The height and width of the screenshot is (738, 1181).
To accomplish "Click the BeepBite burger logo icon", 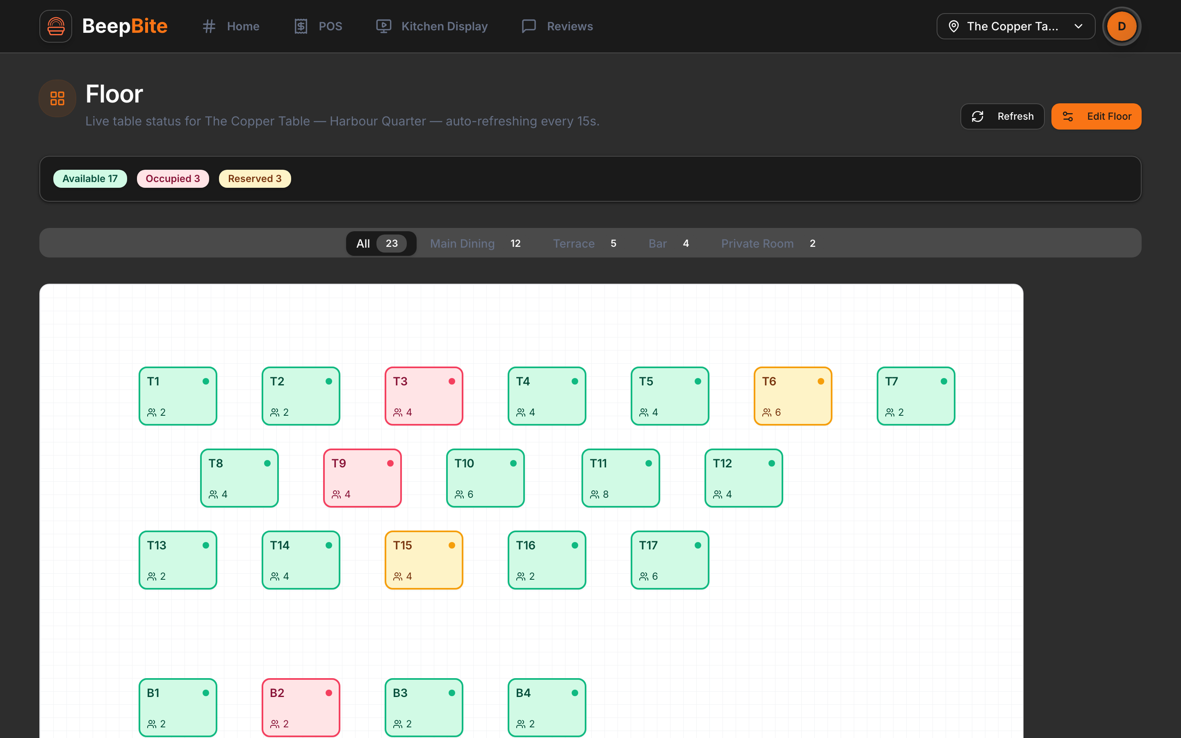I will coord(56,26).
